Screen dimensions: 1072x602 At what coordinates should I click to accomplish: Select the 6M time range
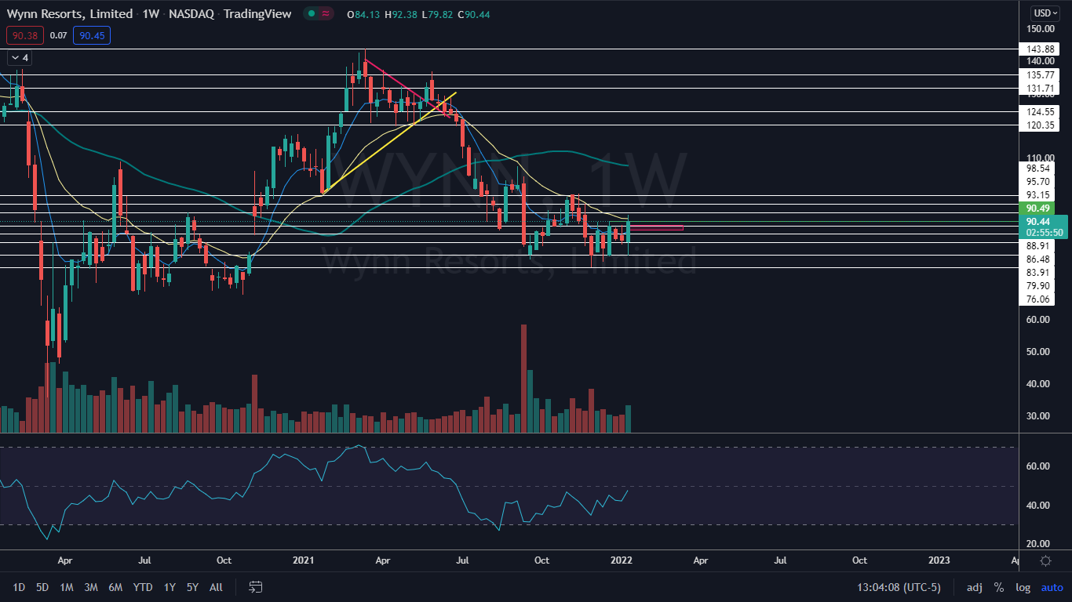point(115,587)
